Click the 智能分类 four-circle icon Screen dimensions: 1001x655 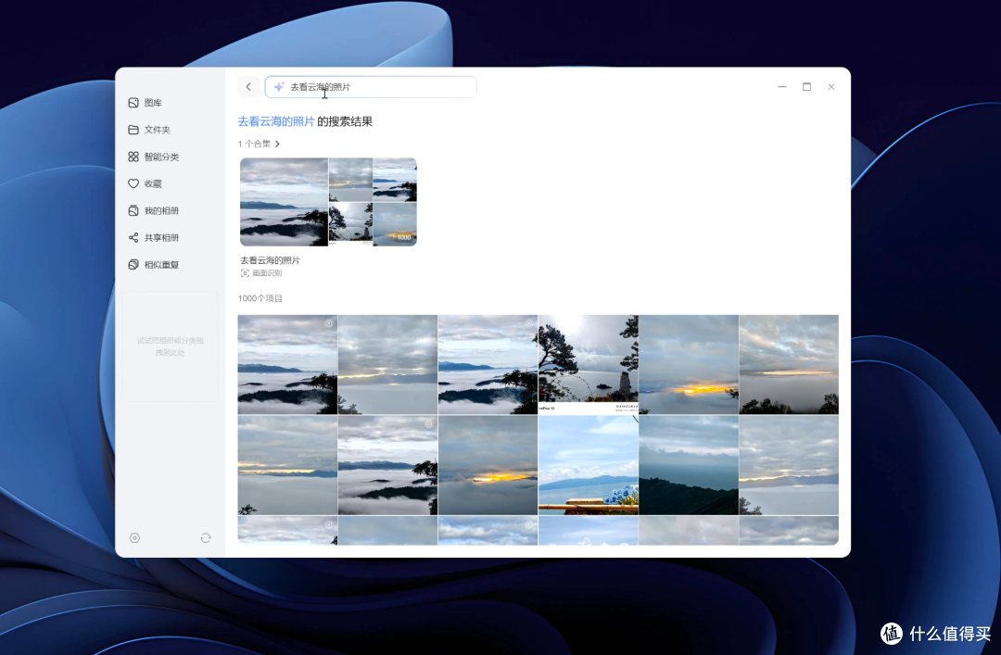pyautogui.click(x=133, y=157)
